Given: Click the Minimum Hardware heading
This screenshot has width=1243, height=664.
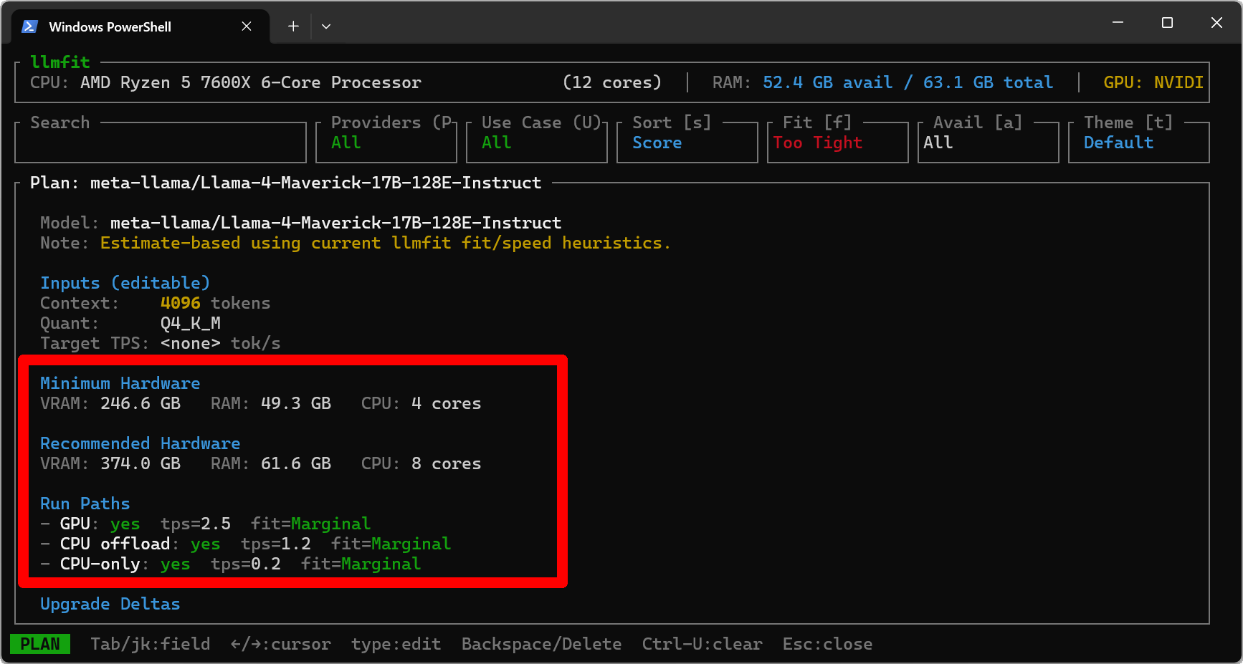Looking at the screenshot, I should pos(120,383).
